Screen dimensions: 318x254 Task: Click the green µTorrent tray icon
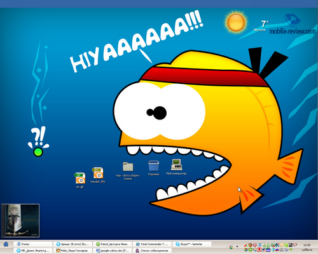tap(250, 250)
